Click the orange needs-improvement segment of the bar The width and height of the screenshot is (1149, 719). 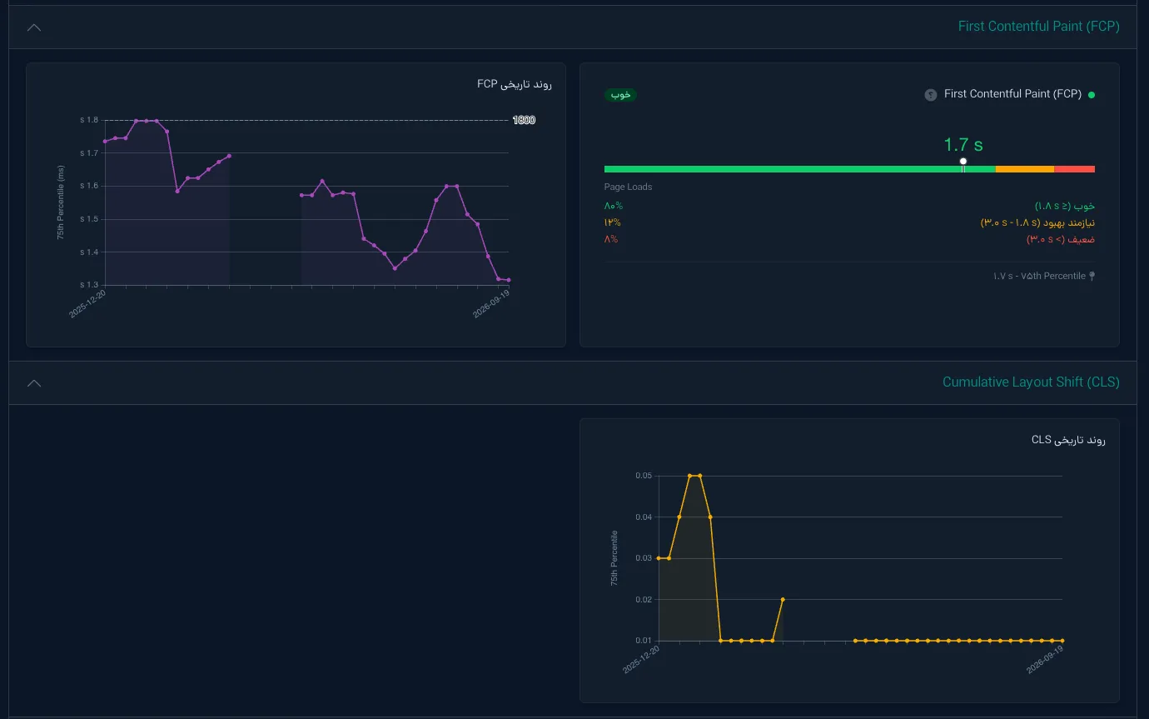pos(1025,169)
